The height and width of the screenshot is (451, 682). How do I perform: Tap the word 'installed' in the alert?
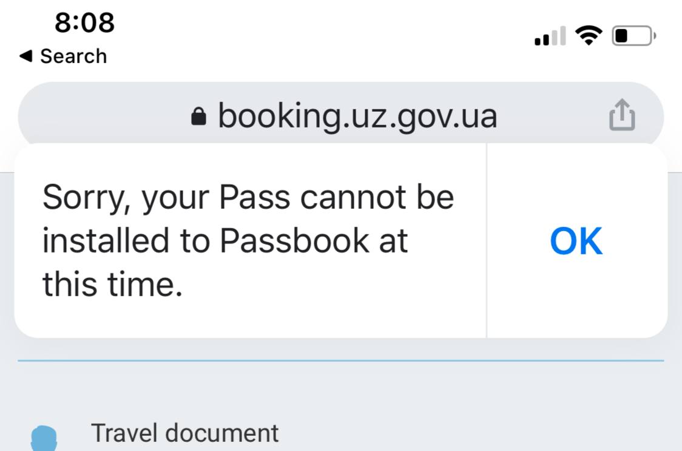(106, 240)
